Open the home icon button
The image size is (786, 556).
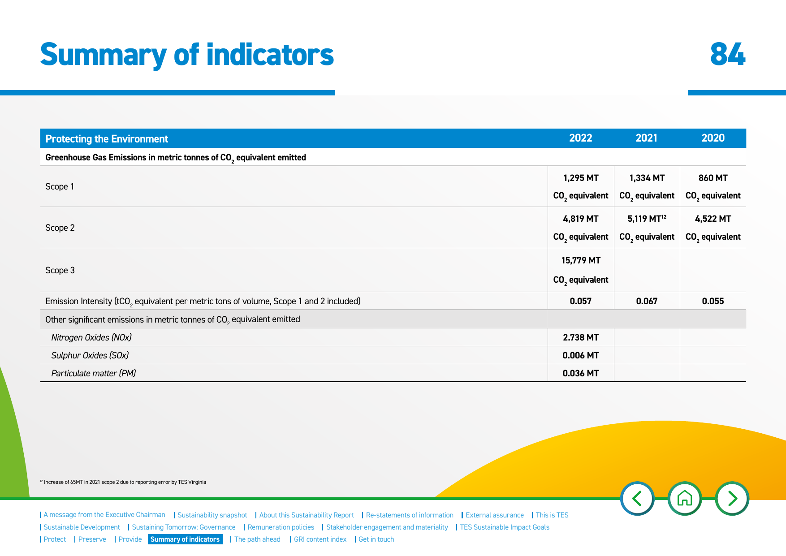pos(685,498)
